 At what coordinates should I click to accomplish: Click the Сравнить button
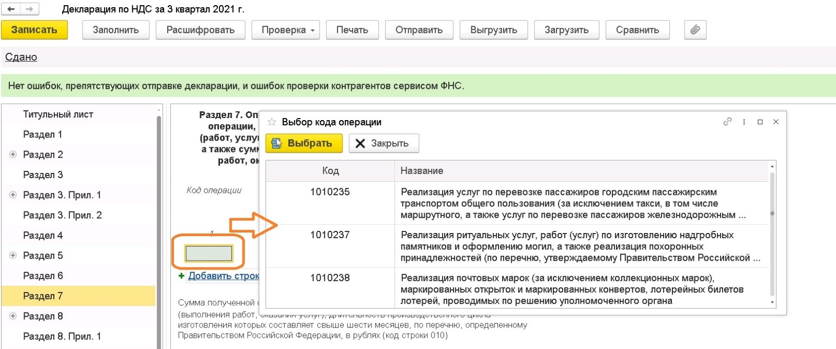(x=637, y=30)
